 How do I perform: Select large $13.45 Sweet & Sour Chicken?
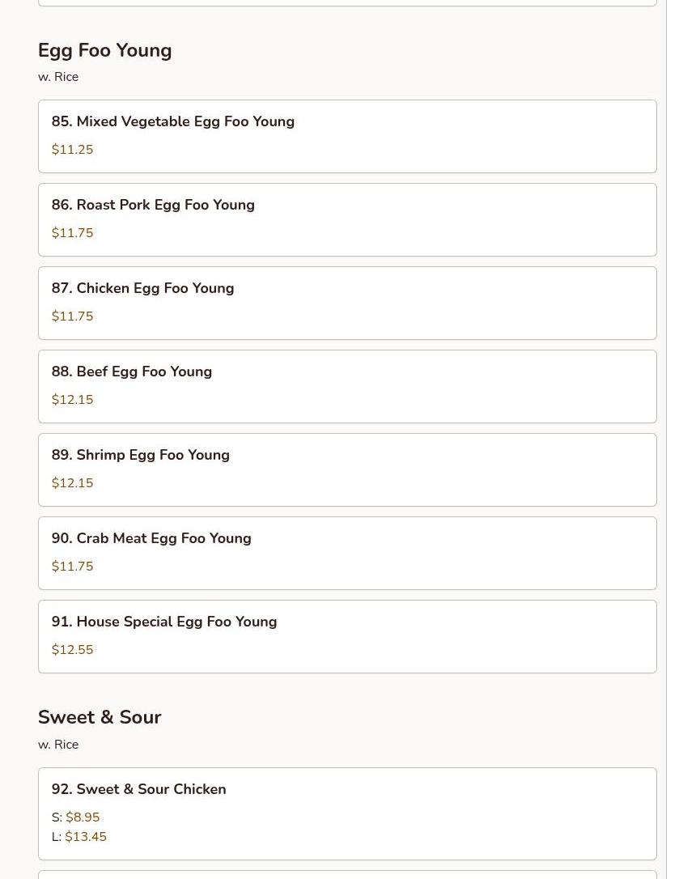tap(86, 837)
